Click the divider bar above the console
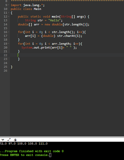 (62, 137)
